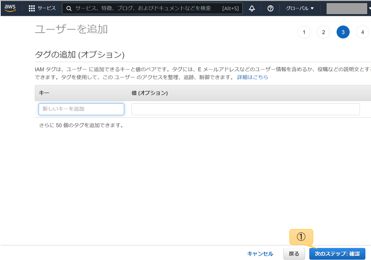Screen dimensions: 371x260
Task: Select step 4 of the wizard
Action: (362, 32)
